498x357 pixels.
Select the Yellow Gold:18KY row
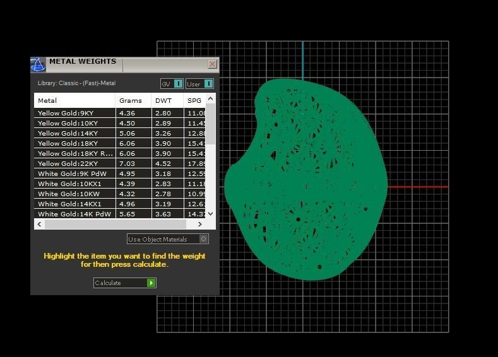(x=120, y=143)
